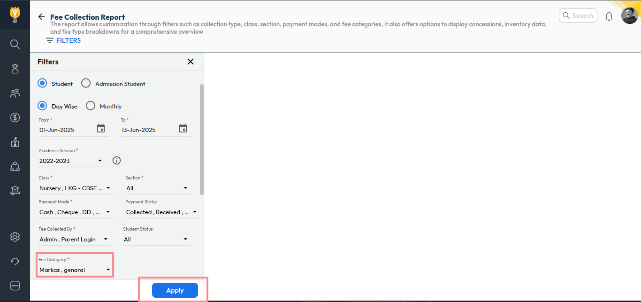Screen dimensions: 641x302
Task: Select the Day Wise radio button
Action: click(x=42, y=106)
